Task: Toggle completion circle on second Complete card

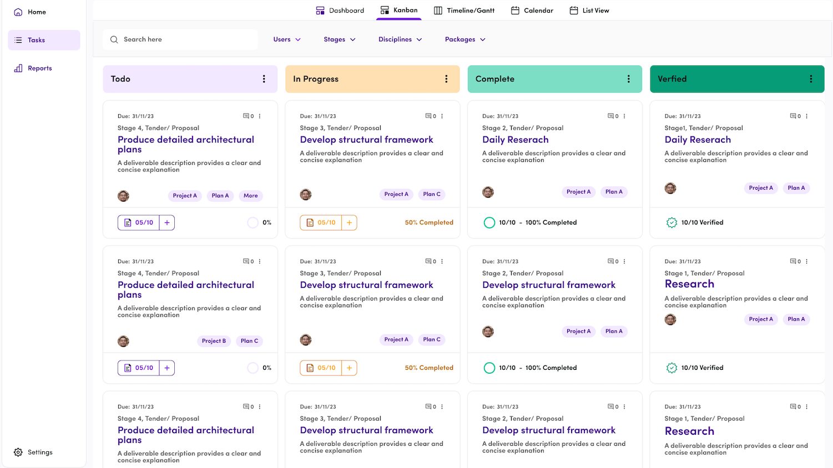Action: (x=489, y=368)
